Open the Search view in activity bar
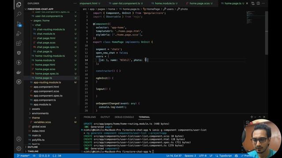The width and height of the screenshot is (282, 158). coord(19,14)
